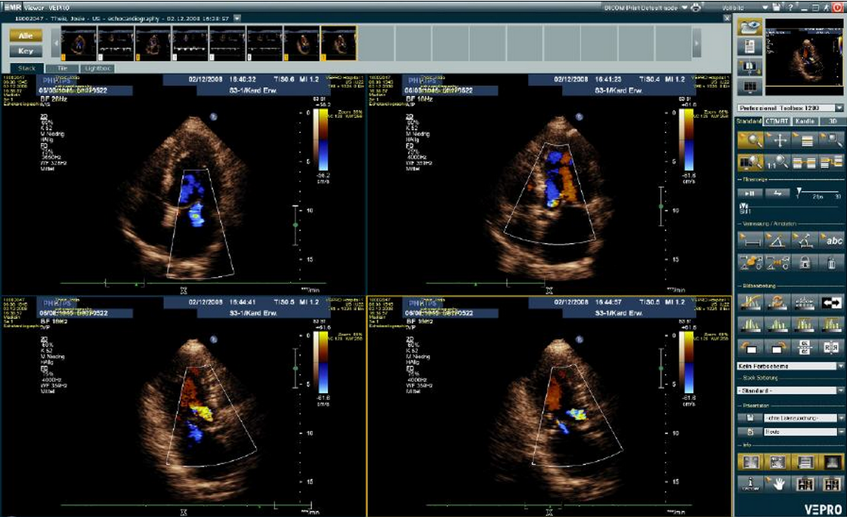Click the synchronize stacks linked icon
The height and width of the screenshot is (517, 847).
(805, 162)
